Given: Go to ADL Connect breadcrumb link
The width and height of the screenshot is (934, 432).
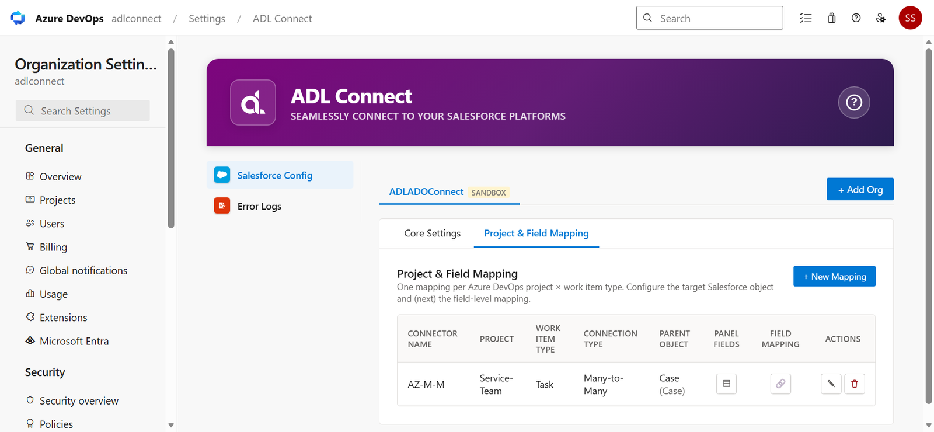Looking at the screenshot, I should [x=282, y=18].
